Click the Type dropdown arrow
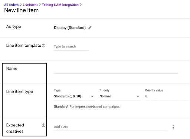The height and width of the screenshot is (139, 190). tap(92, 96)
